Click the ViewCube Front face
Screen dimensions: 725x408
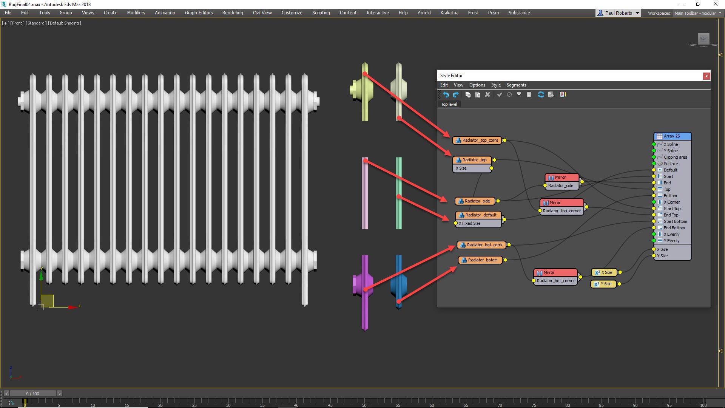[x=703, y=39]
